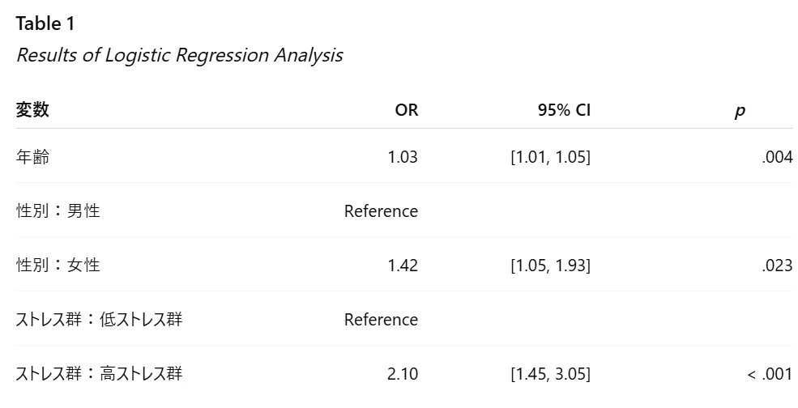Click the Table 1 title
Image resolution: width=798 pixels, height=408 pixels.
pyautogui.click(x=45, y=23)
